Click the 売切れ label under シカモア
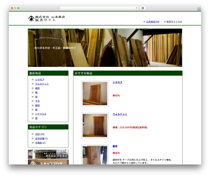The height and width of the screenshot is (177, 210). [116, 95]
